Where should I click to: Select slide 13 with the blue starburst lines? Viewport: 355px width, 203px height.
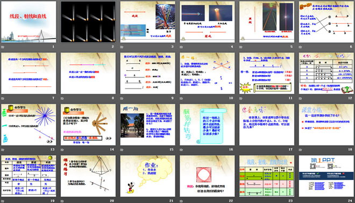pos(29,125)
